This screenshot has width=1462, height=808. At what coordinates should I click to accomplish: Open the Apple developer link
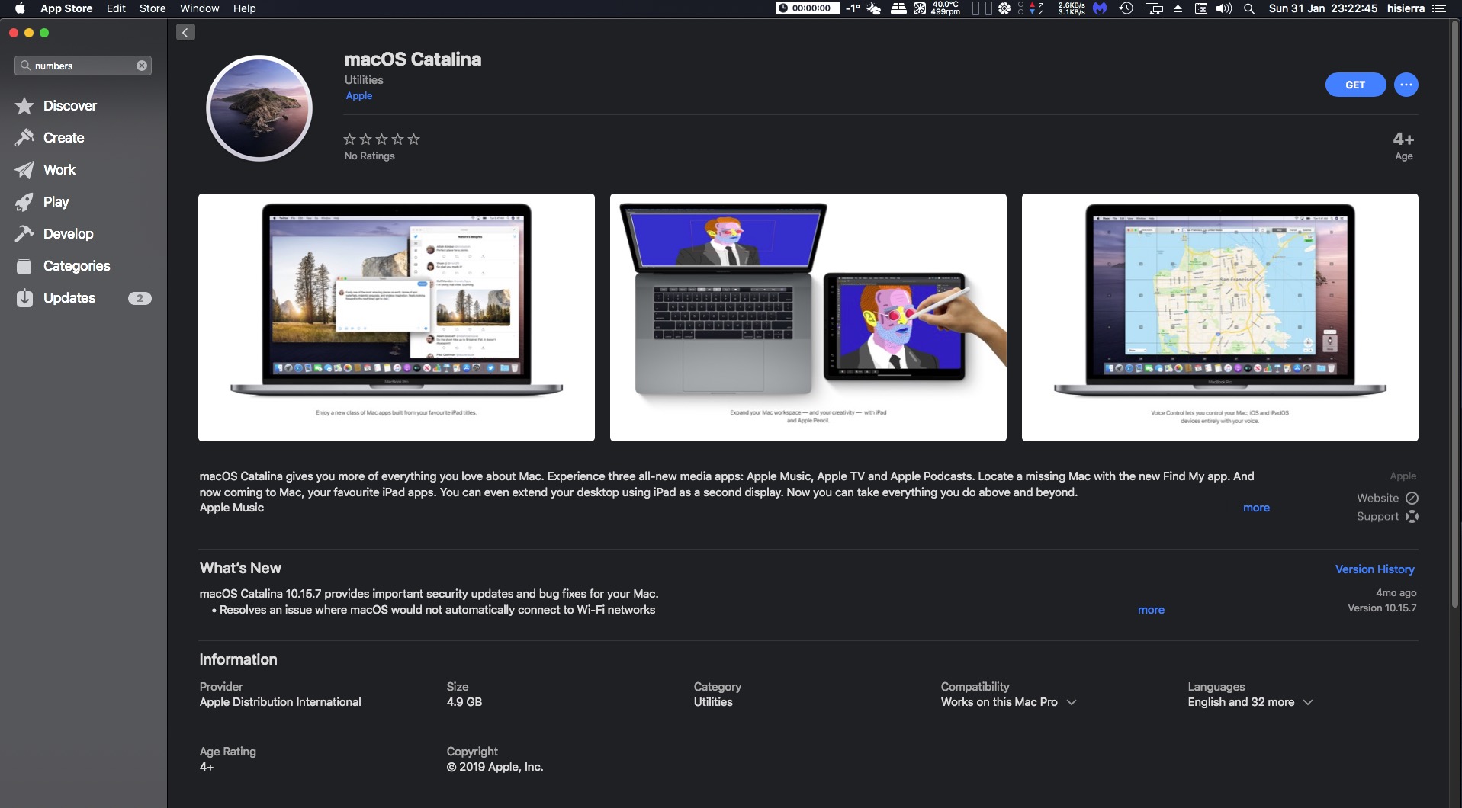tap(359, 96)
